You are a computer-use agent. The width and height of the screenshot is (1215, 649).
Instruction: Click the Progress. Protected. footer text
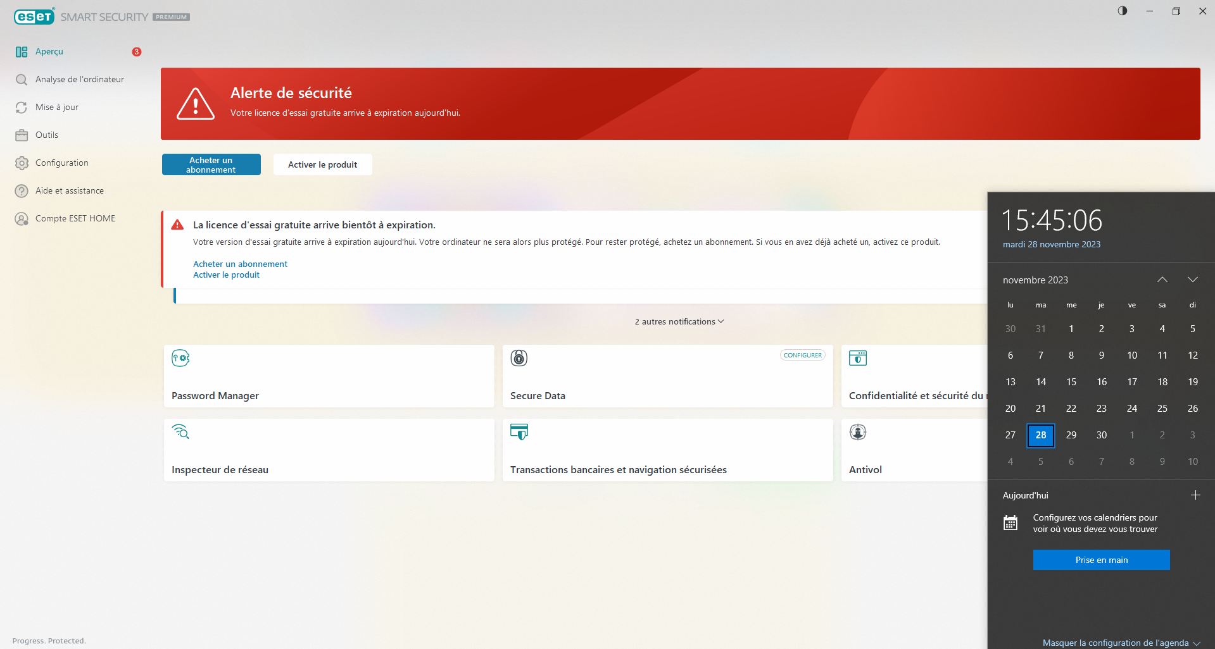click(x=49, y=641)
